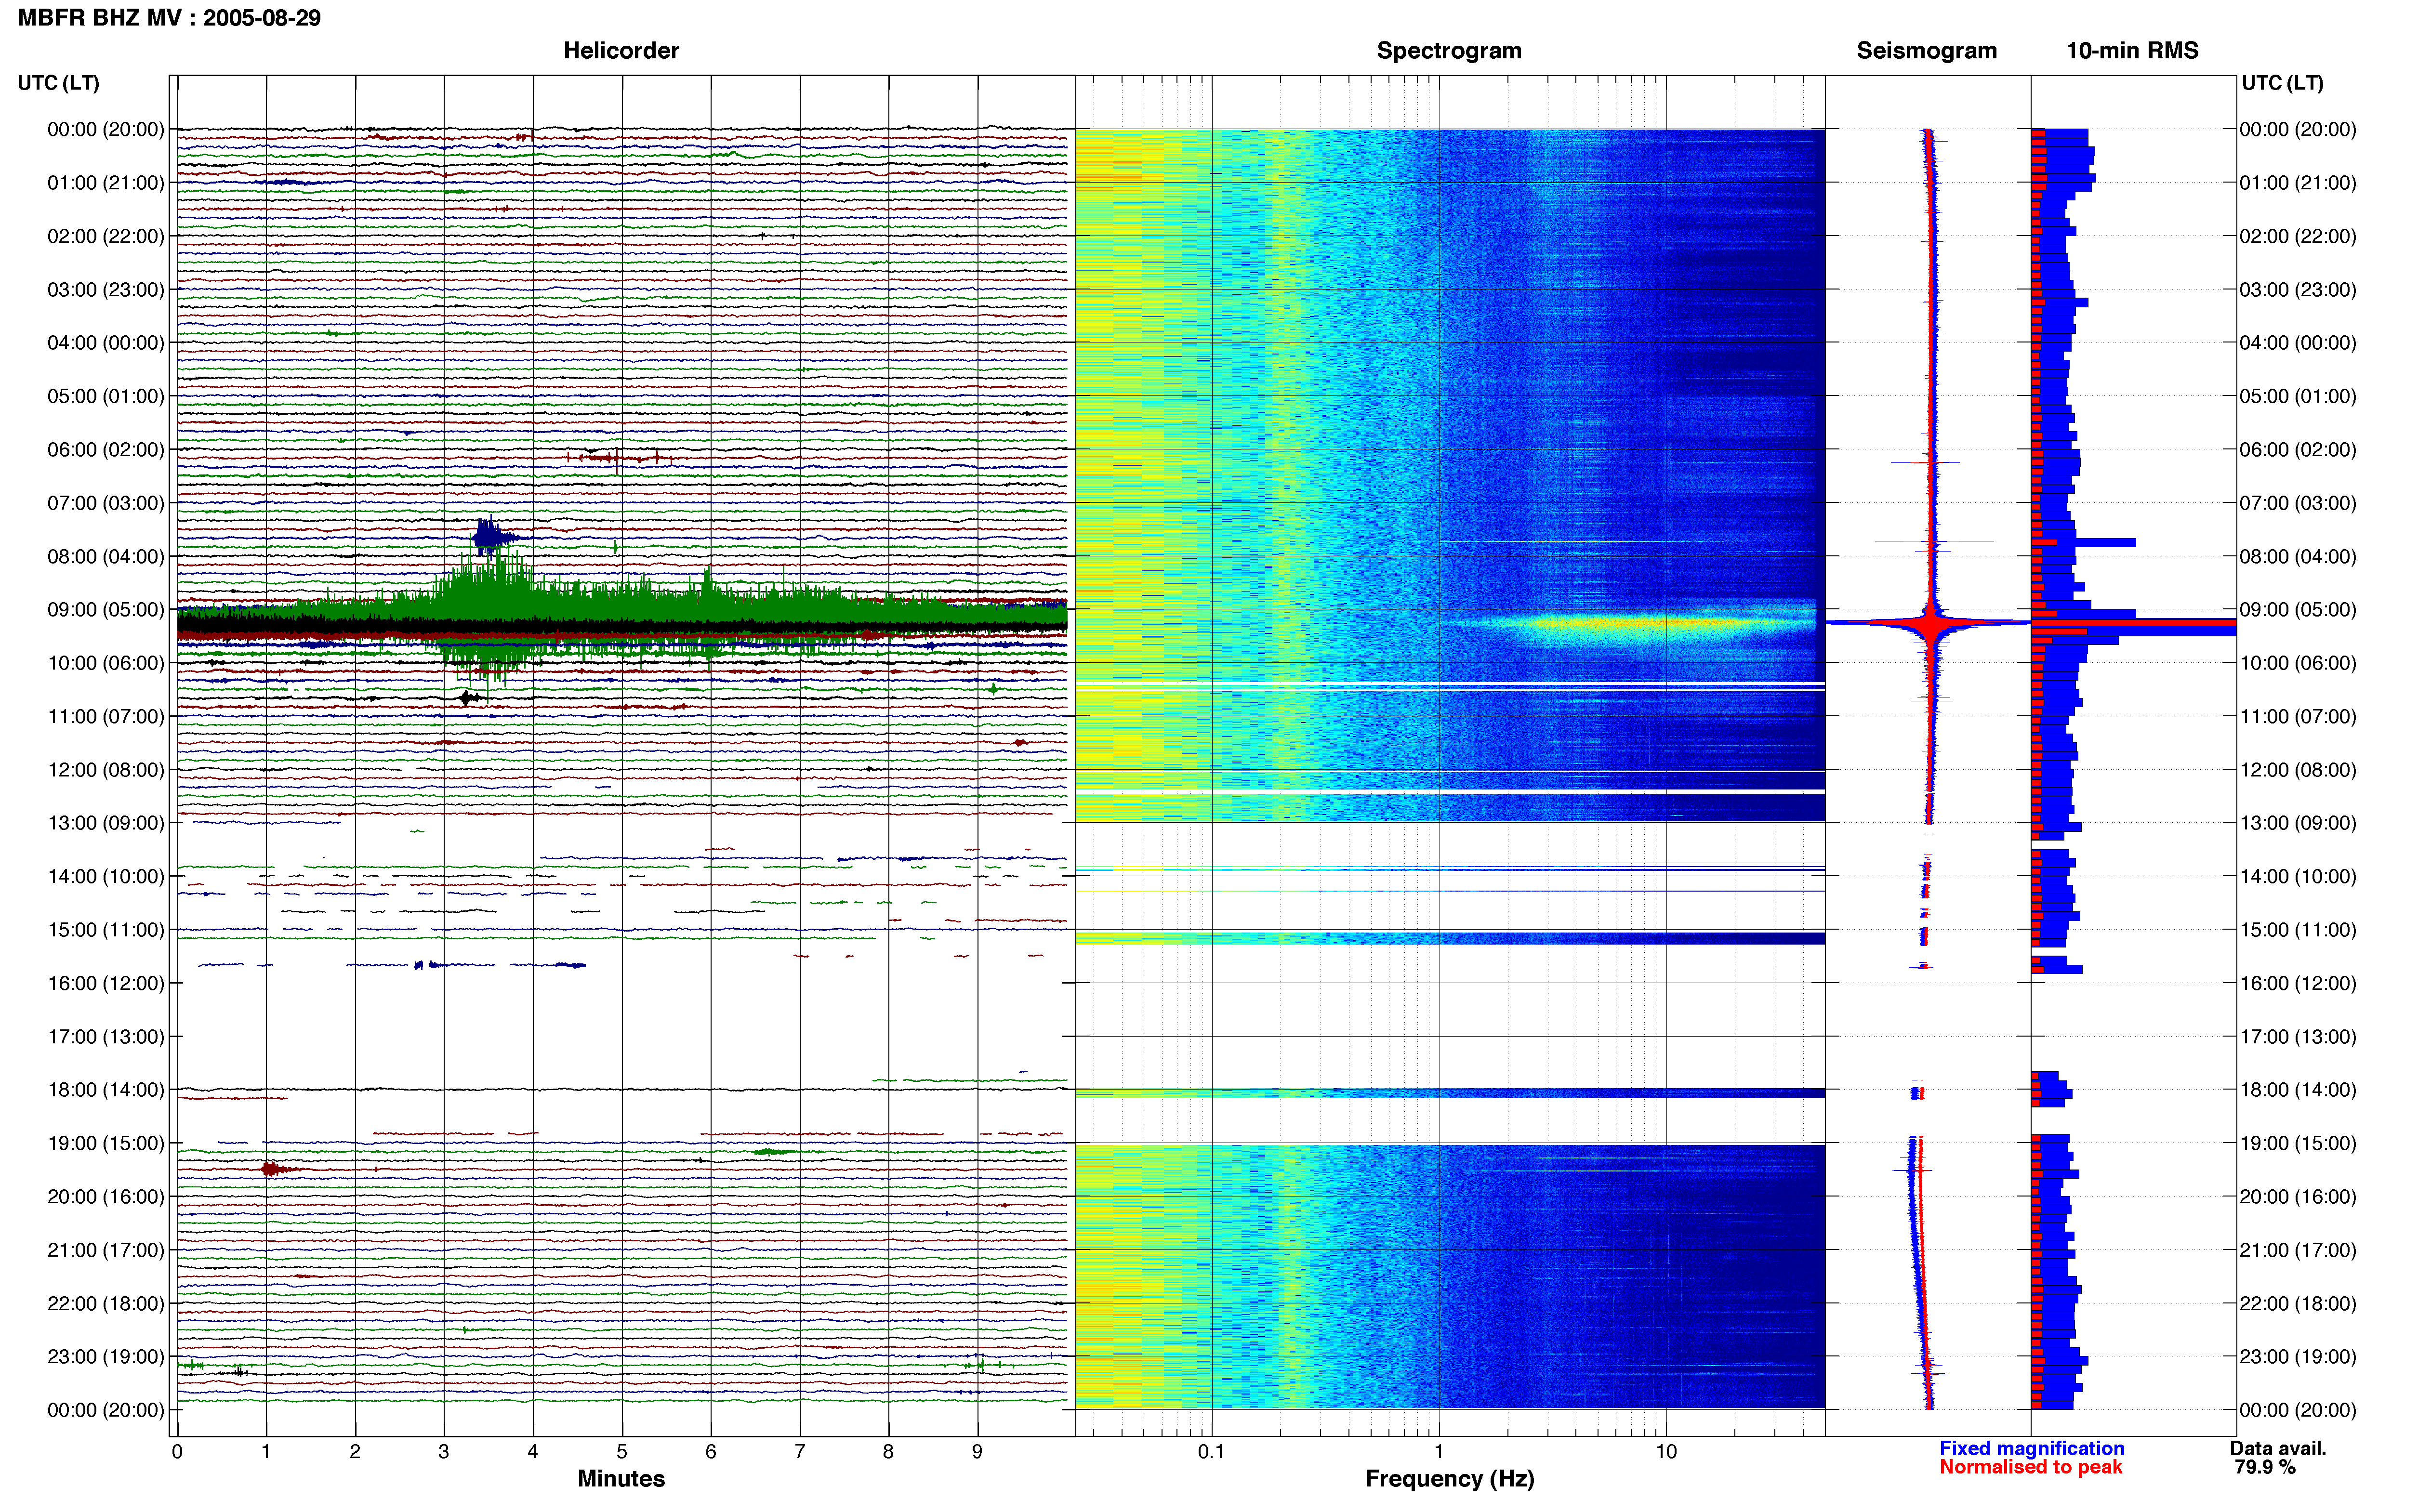This screenshot has width=2418, height=1512.
Task: Click right time label '02:00 (22:00)'
Action: [2298, 236]
